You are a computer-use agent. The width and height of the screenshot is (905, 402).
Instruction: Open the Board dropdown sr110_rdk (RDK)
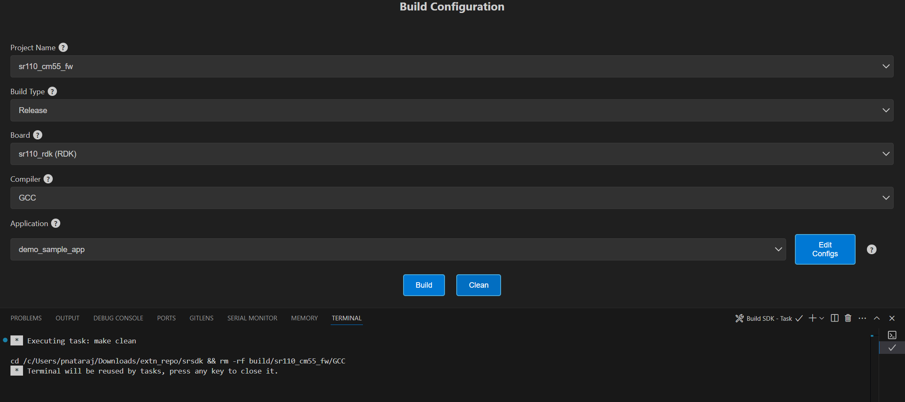tap(452, 154)
